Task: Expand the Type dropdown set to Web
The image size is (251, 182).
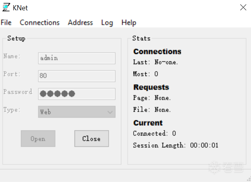Action: click(77, 112)
